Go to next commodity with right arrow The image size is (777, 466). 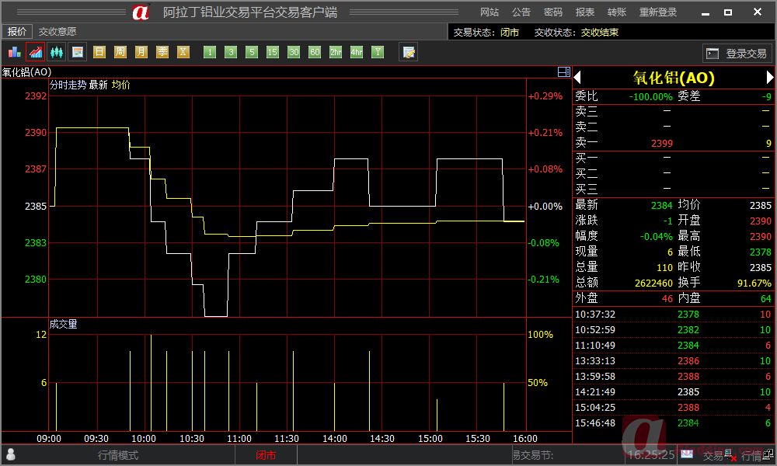769,77
